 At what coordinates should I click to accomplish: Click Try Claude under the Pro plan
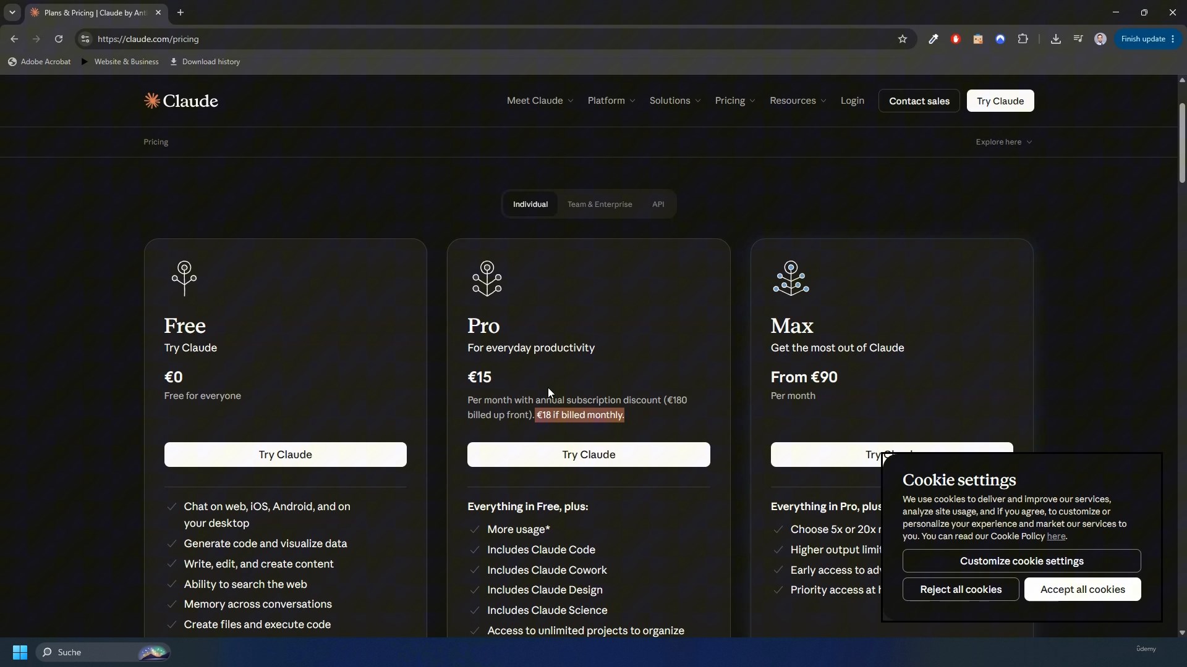click(x=589, y=455)
